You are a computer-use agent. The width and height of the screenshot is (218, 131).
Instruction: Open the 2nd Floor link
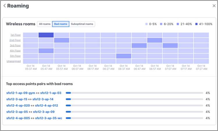point(16,40)
